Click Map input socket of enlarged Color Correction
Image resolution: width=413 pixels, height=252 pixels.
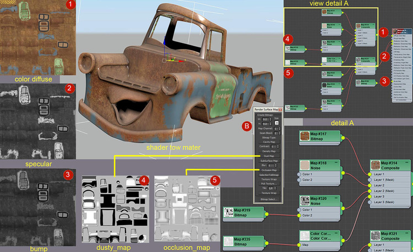(299, 245)
